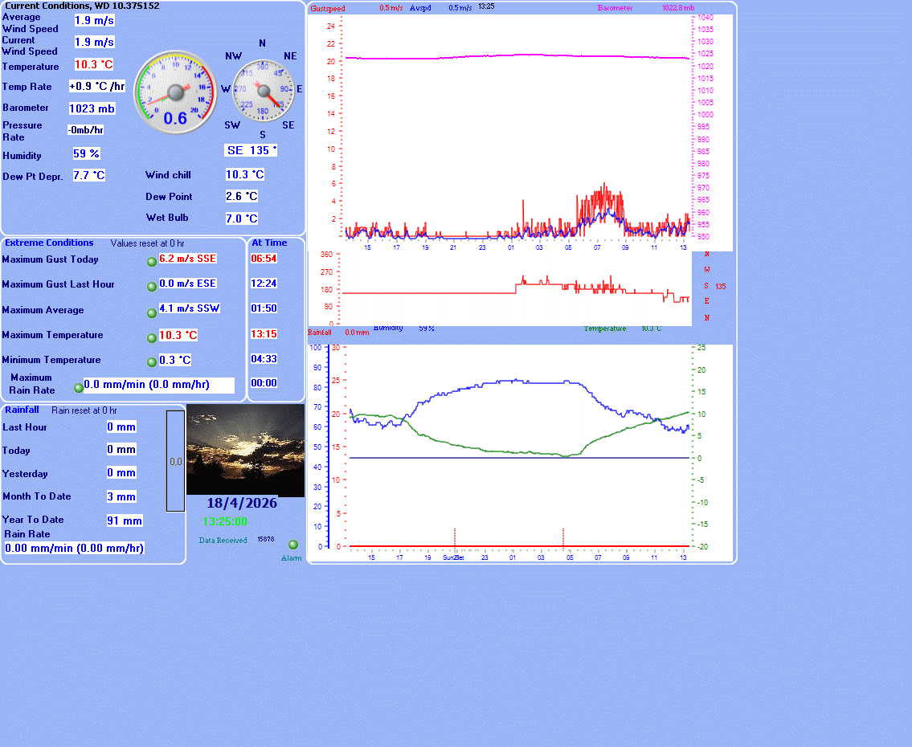Viewport: 912px width, 747px height.
Task: Click the green LED beside Maximum Gust Today
Action: [x=152, y=261]
